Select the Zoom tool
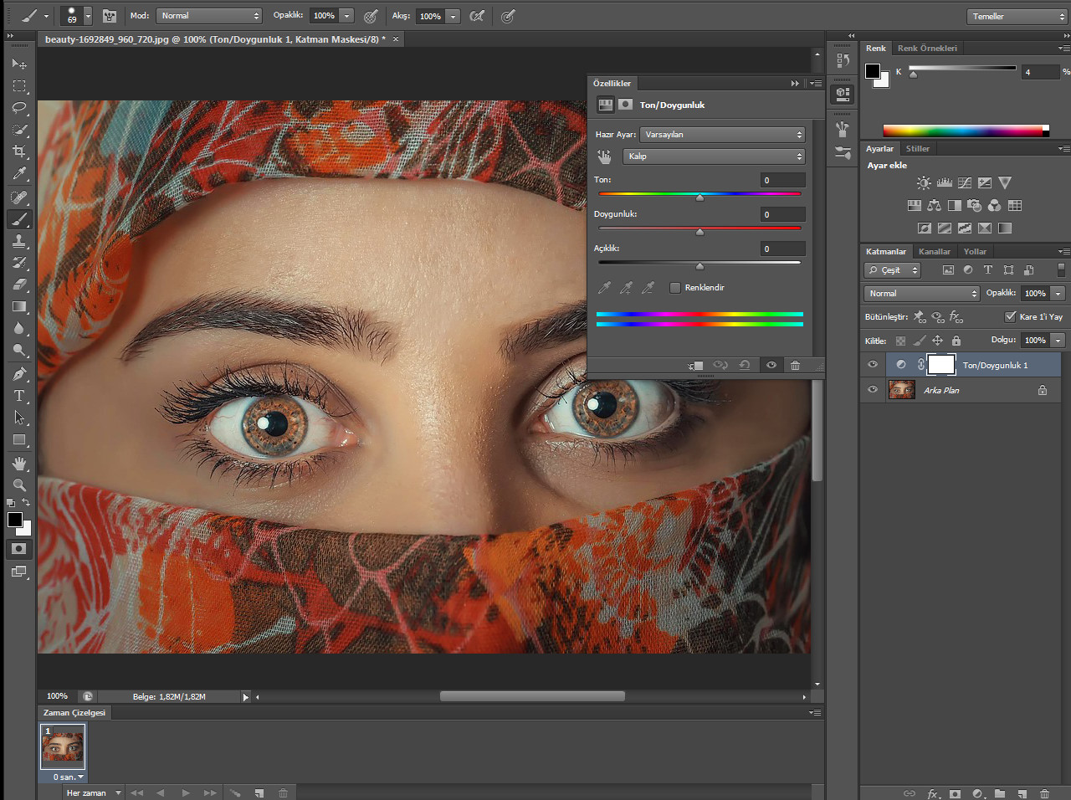This screenshot has width=1071, height=800. 19,485
